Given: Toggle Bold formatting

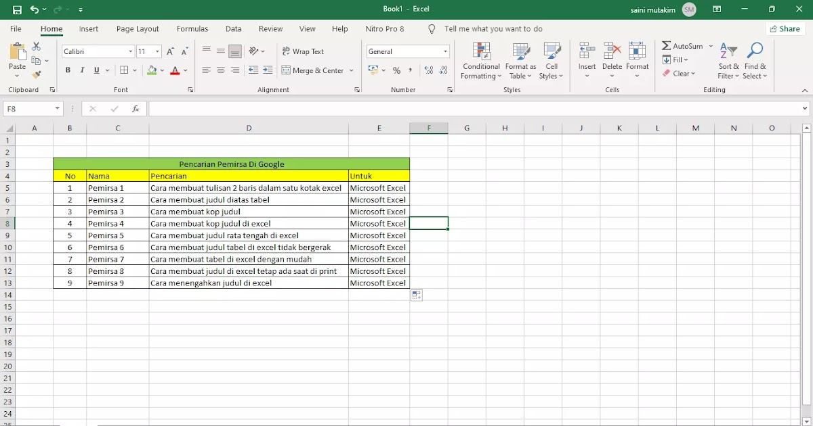Looking at the screenshot, I should pyautogui.click(x=68, y=70).
